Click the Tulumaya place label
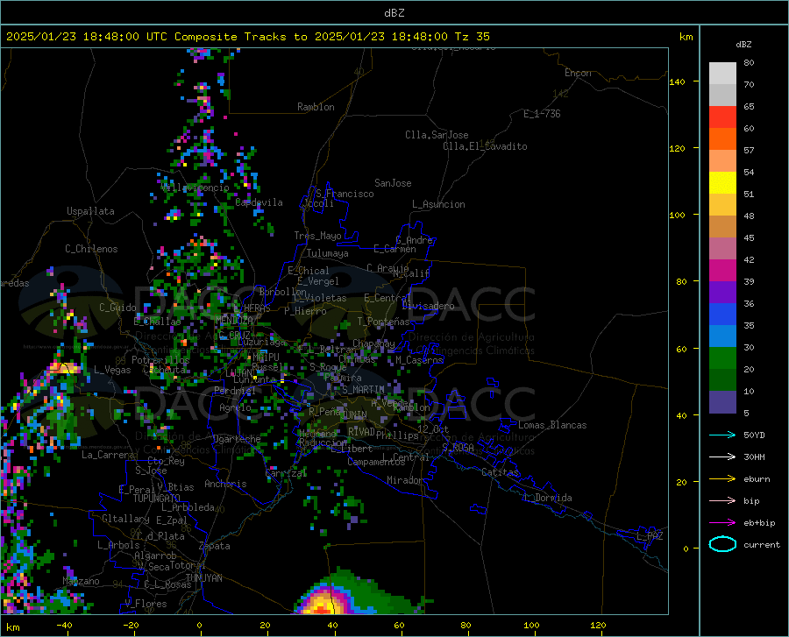The width and height of the screenshot is (789, 637). pyautogui.click(x=327, y=253)
